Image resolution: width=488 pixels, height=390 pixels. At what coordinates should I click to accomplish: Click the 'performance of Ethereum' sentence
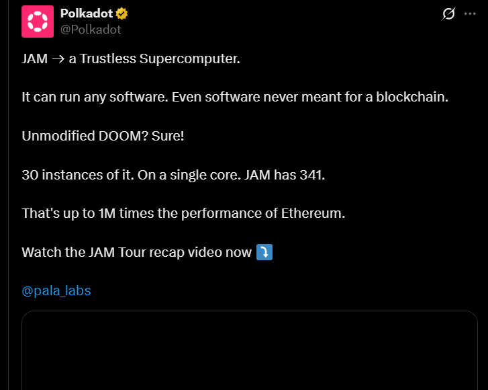pos(183,214)
